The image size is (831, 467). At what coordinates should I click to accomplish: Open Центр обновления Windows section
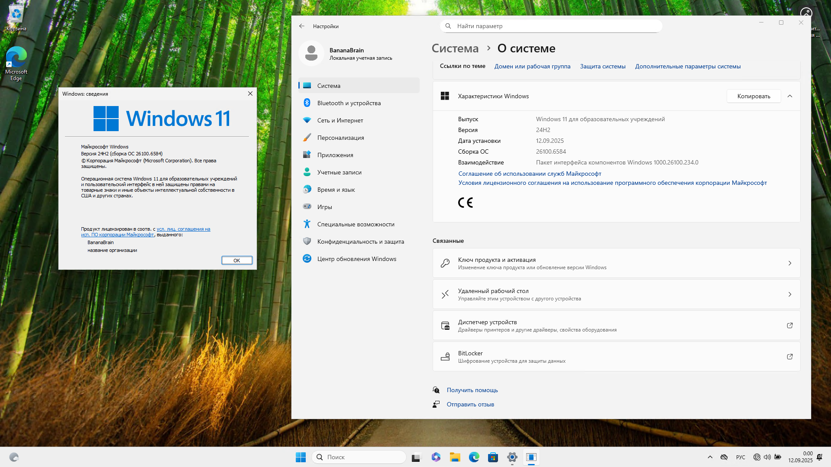click(359, 259)
